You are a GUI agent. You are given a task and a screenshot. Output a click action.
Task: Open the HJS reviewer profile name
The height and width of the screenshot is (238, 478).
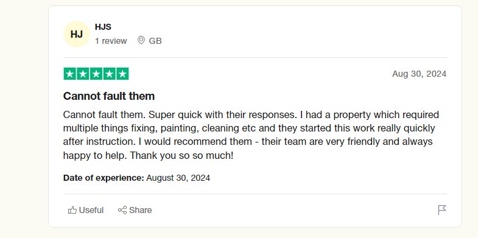point(103,27)
